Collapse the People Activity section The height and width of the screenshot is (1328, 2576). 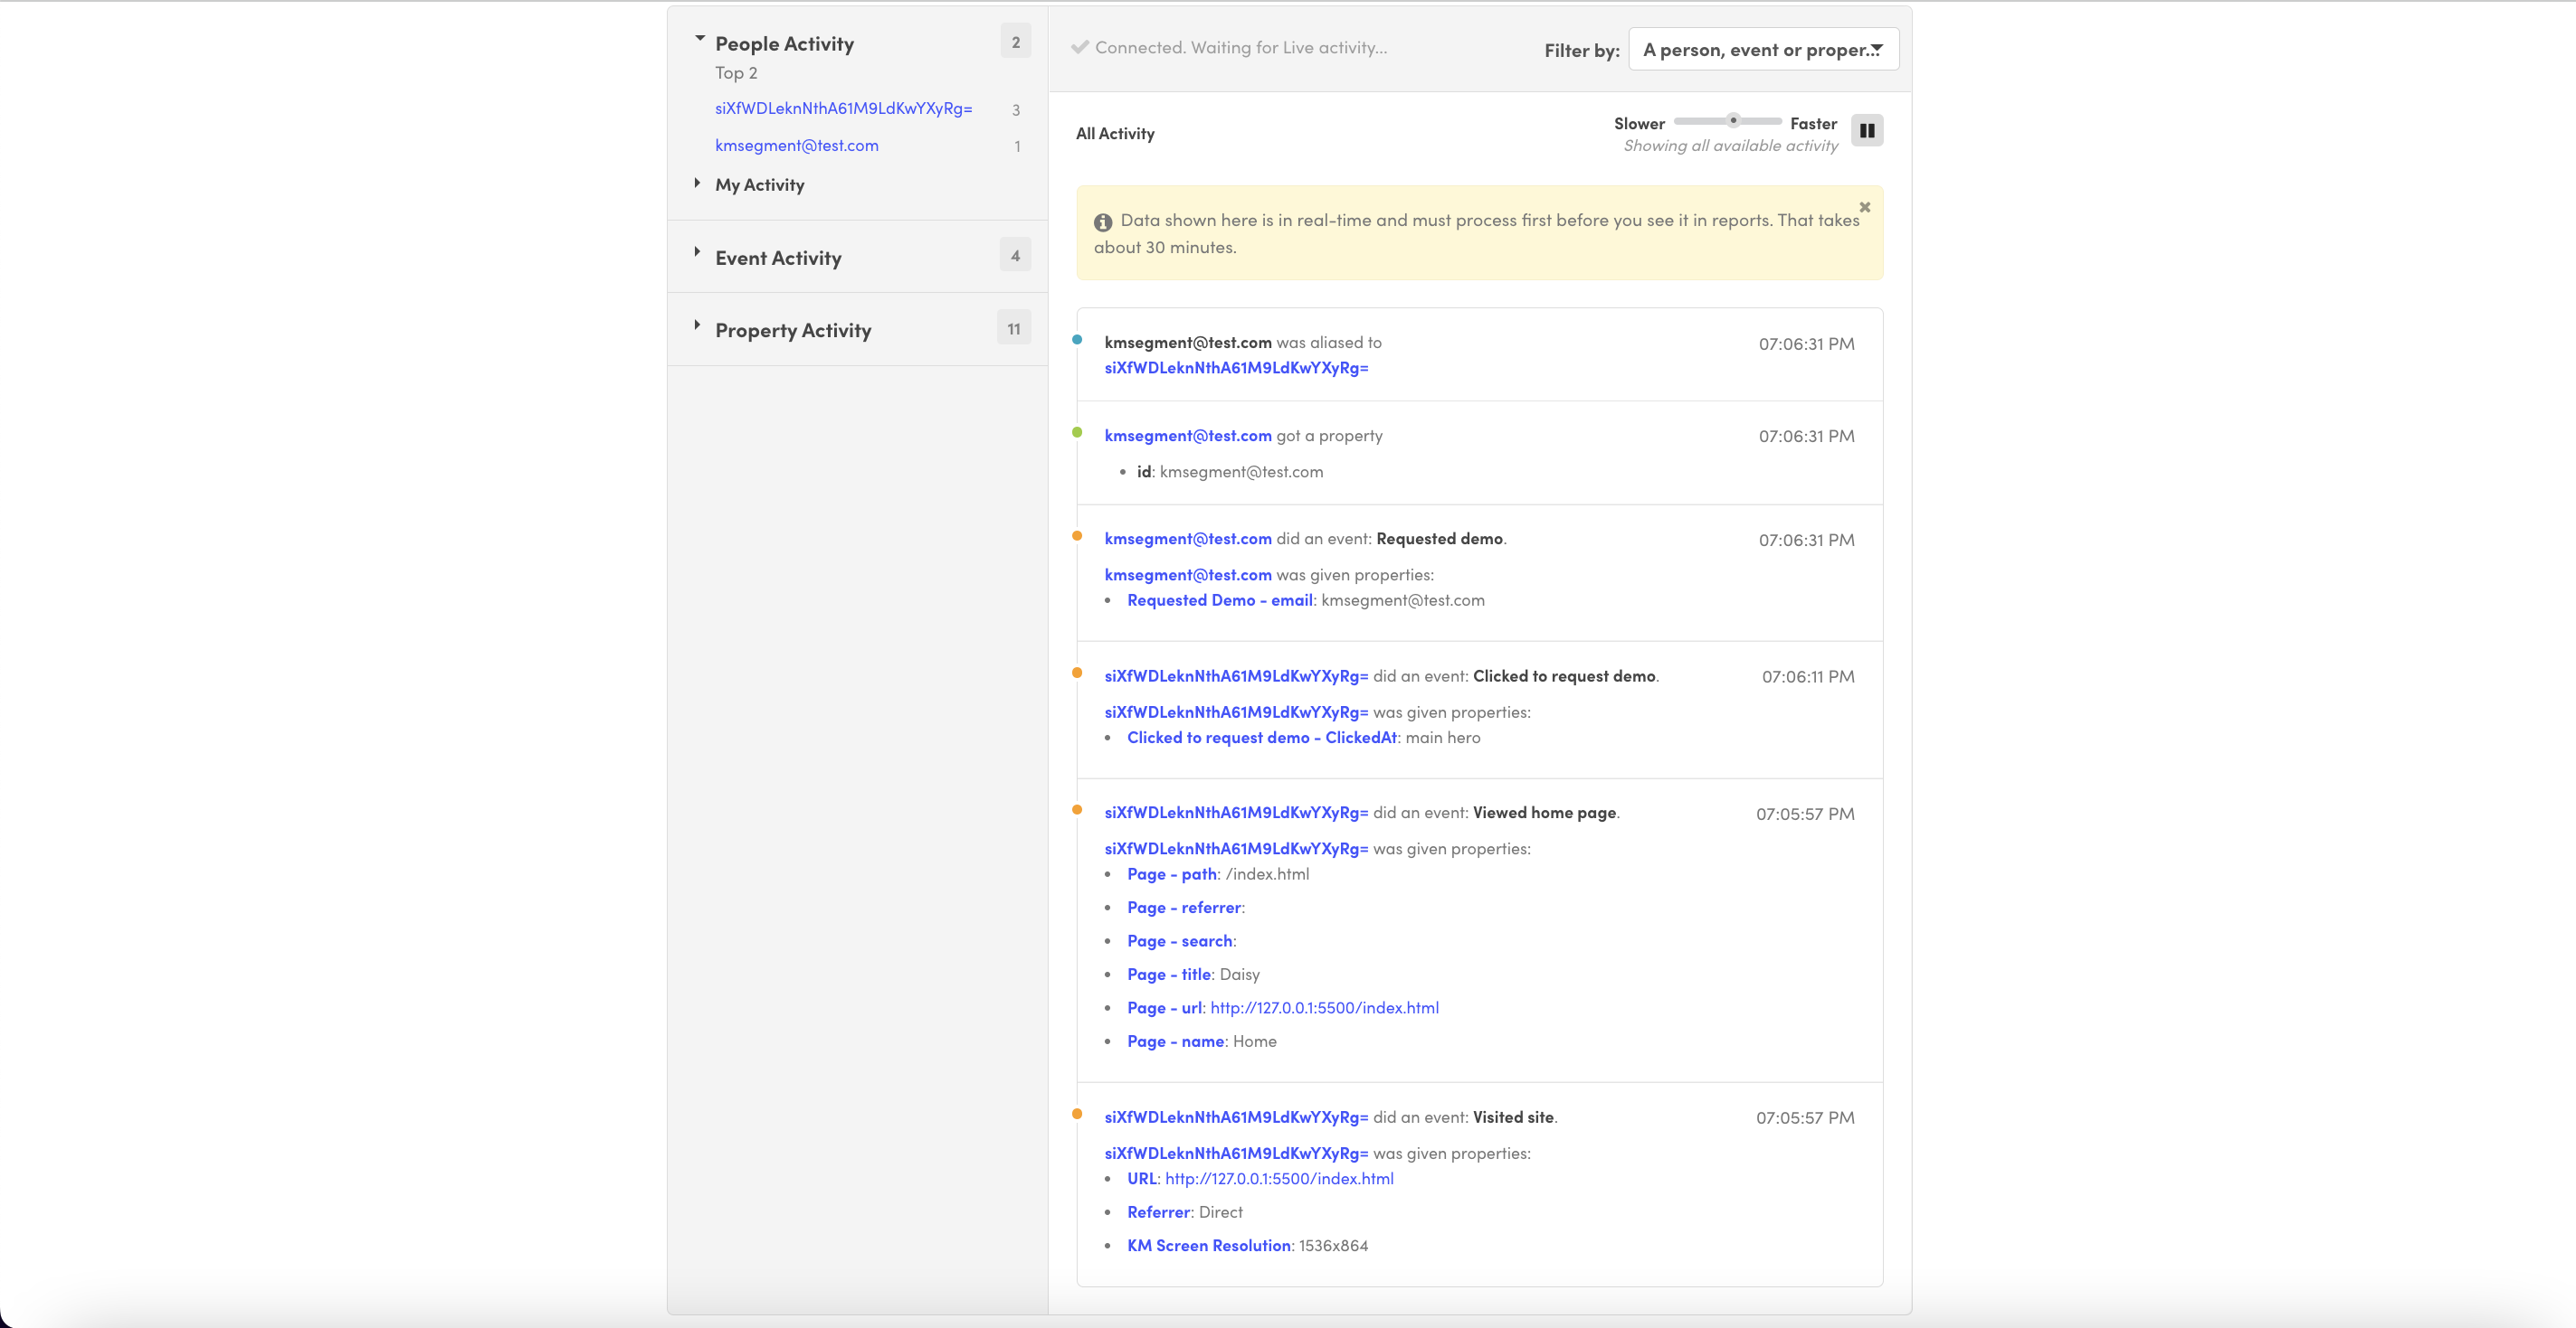(x=699, y=40)
